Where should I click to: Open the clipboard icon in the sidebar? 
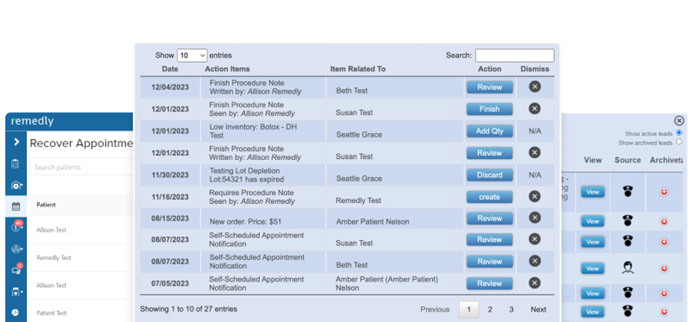tap(15, 164)
